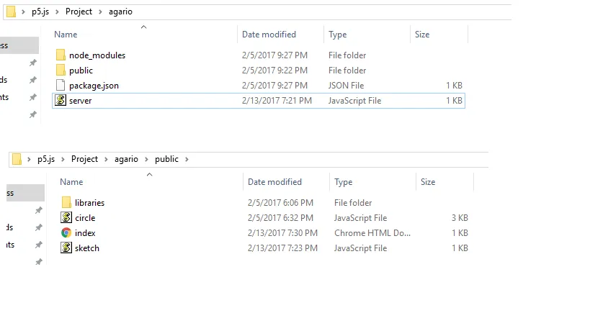Select the package.json file icon
The image size is (590, 331).
pos(61,86)
